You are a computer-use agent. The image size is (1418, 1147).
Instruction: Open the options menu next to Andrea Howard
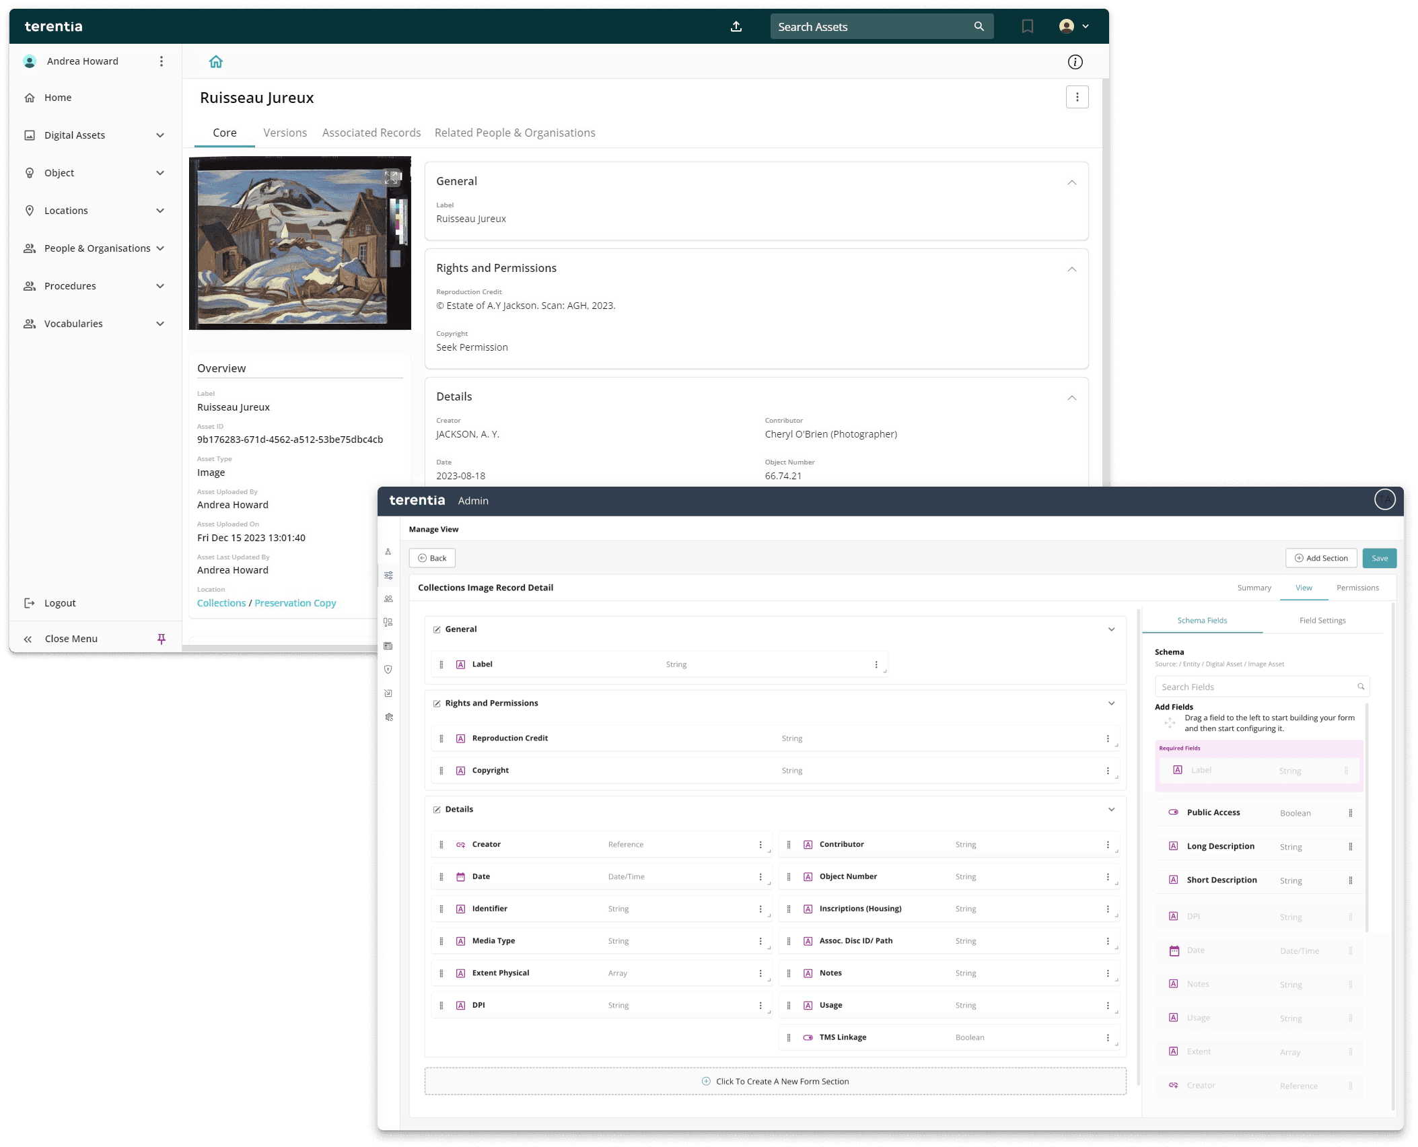(162, 61)
